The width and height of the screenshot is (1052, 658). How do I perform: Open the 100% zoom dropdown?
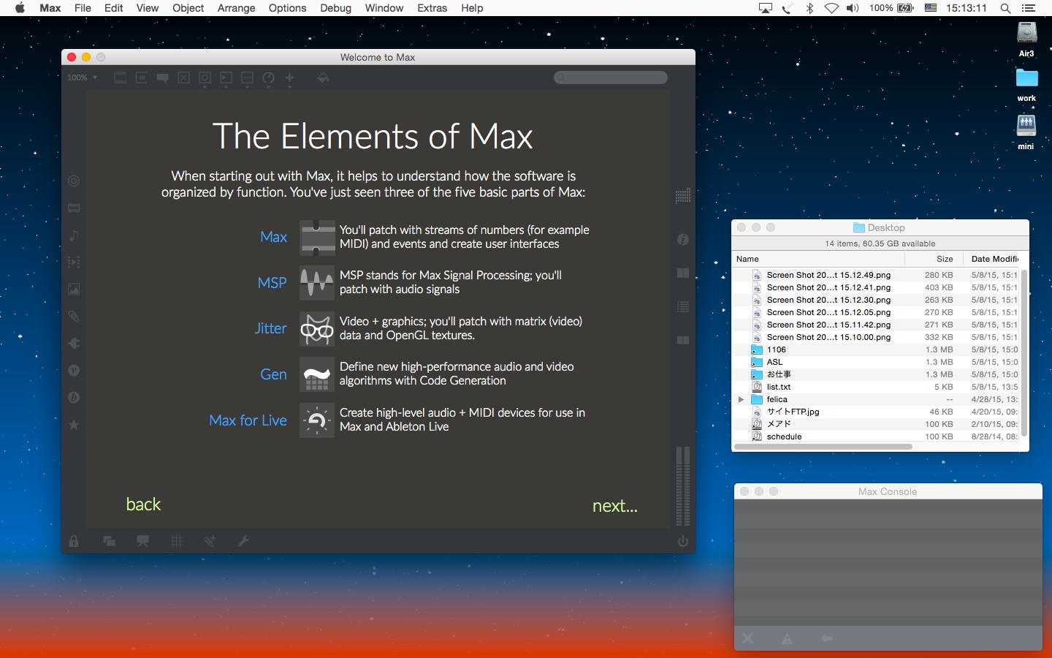tap(82, 77)
